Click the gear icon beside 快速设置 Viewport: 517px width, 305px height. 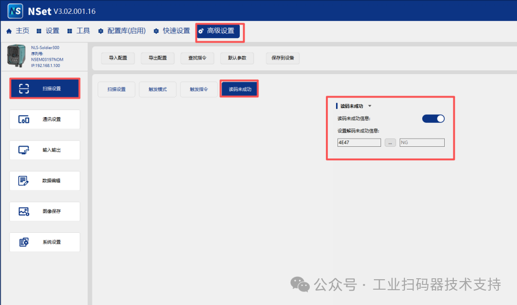(x=156, y=31)
